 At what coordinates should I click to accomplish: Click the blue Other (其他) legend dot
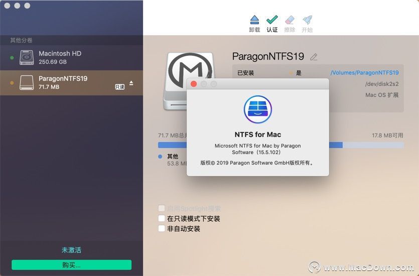[x=160, y=157]
